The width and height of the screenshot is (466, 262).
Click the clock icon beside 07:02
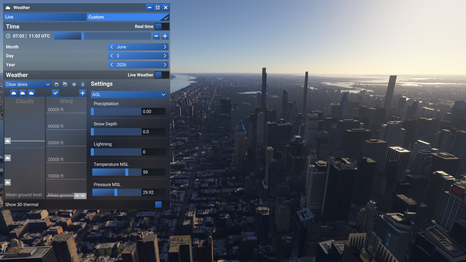point(8,36)
